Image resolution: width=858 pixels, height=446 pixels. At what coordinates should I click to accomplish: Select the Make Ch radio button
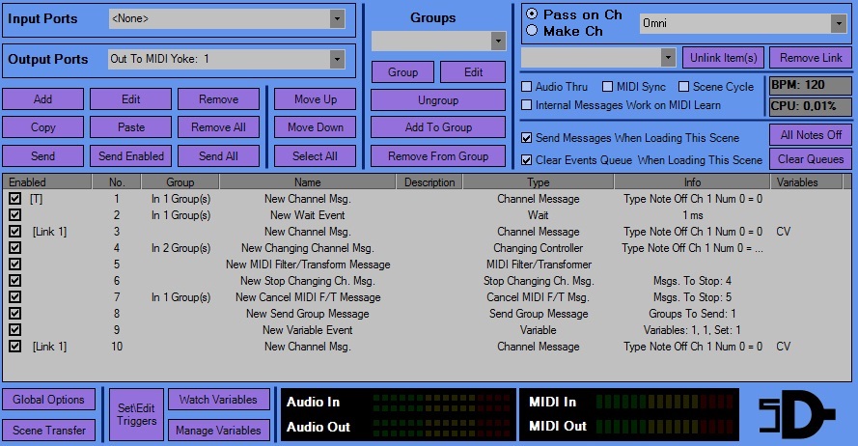[532, 31]
